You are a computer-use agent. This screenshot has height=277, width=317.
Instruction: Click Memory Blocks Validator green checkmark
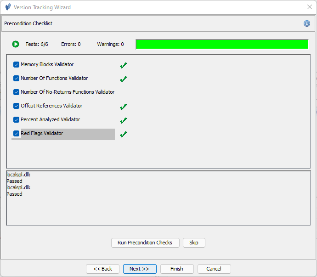click(x=123, y=65)
